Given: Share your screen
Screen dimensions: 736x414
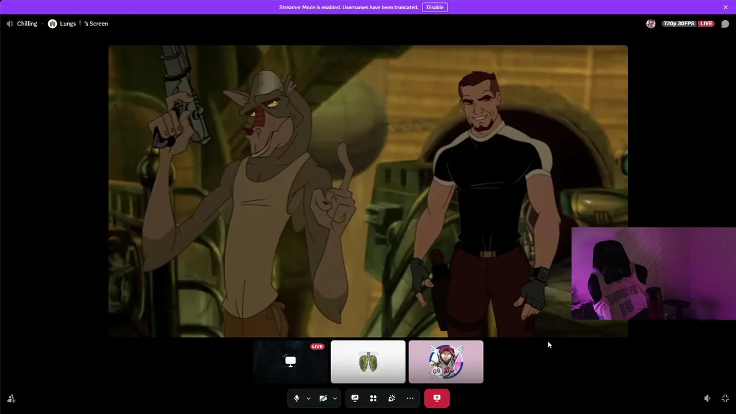Looking at the screenshot, I should click(355, 398).
